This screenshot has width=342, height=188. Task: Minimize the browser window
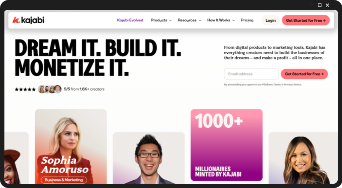pos(312,5)
